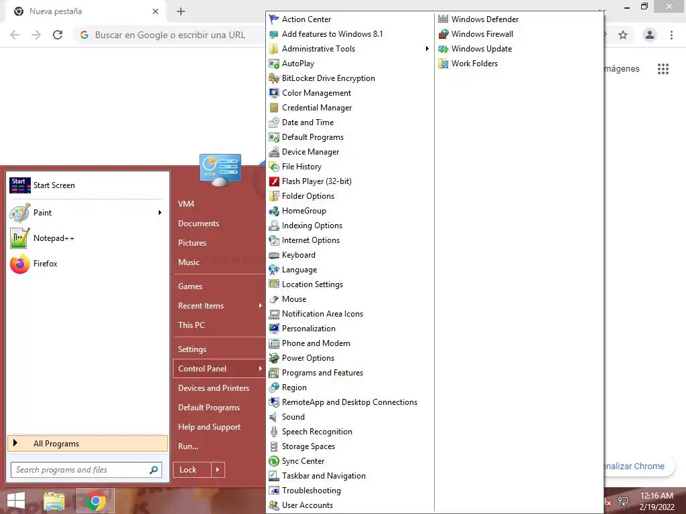Screen dimensions: 686x514
Task: Click the Sync Center green icon
Action: 274,461
